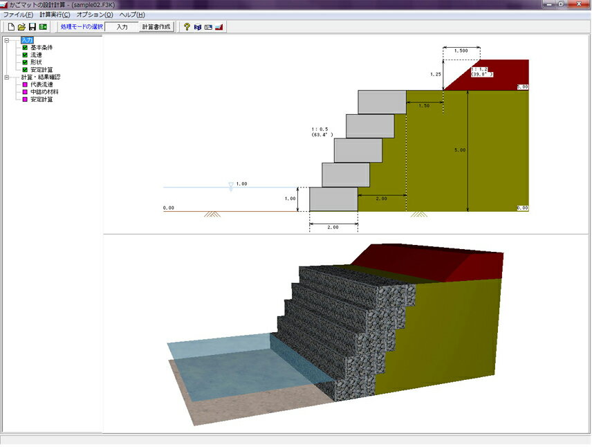Click the card-shaped icon in the toolbar

[208, 27]
